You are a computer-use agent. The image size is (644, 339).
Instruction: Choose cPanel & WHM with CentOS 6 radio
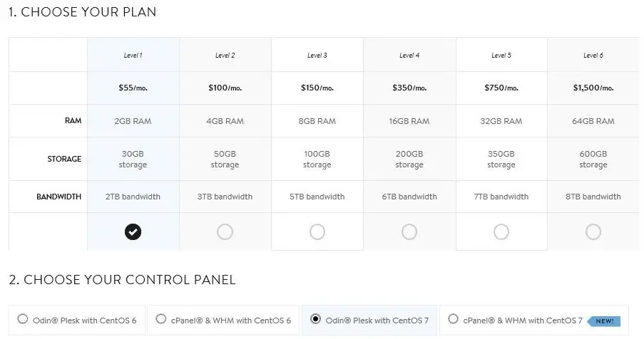[161, 319]
